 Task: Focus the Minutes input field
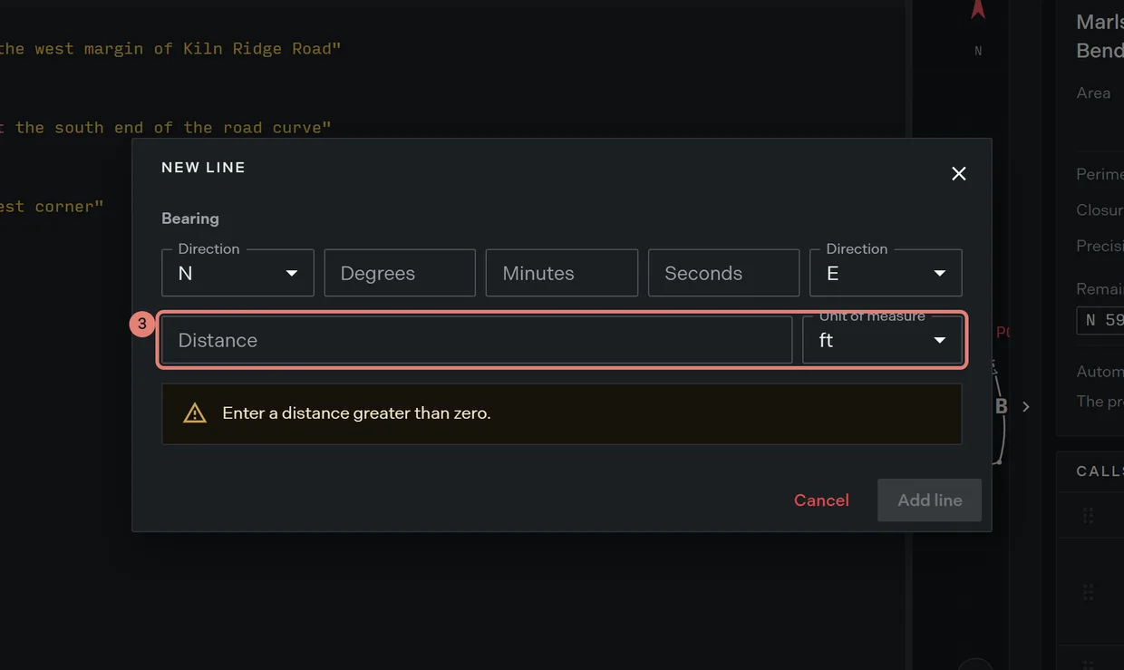point(562,273)
